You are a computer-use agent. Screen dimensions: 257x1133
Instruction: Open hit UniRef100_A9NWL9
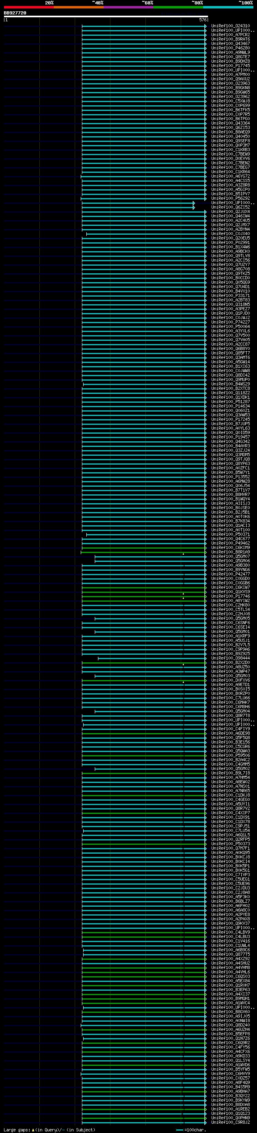[x=230, y=52]
